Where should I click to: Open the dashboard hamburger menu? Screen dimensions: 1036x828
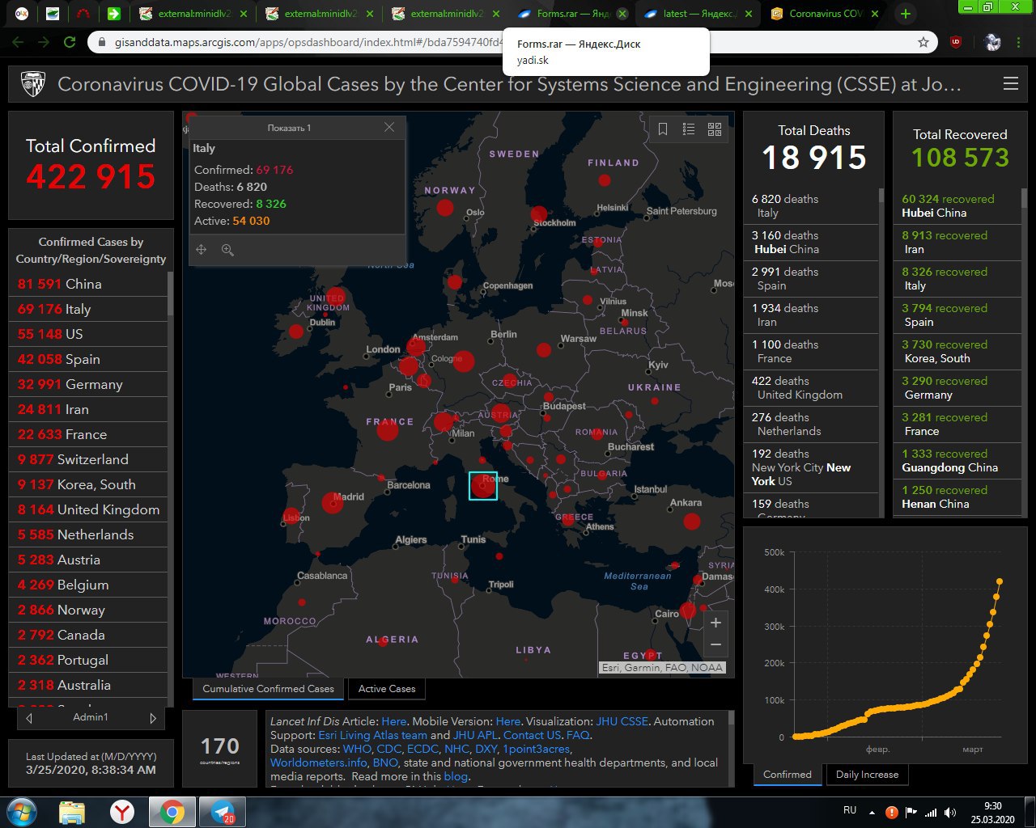point(1010,83)
